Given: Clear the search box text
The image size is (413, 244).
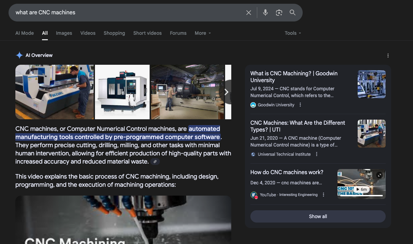Looking at the screenshot, I should coord(249,13).
